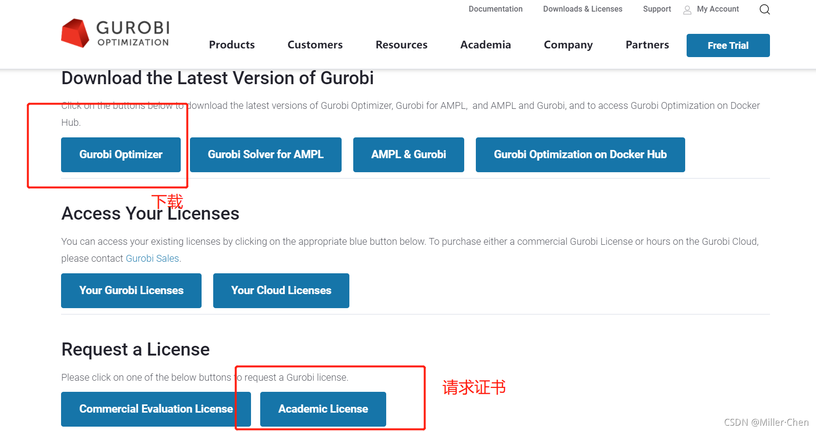Request an Academic License

323,409
